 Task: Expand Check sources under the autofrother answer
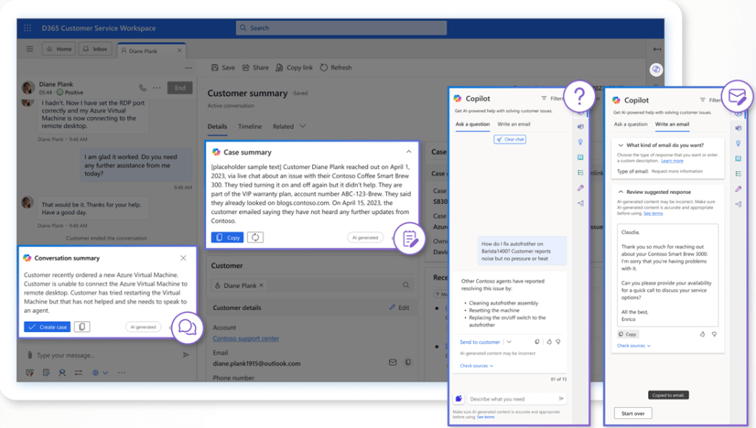click(476, 366)
